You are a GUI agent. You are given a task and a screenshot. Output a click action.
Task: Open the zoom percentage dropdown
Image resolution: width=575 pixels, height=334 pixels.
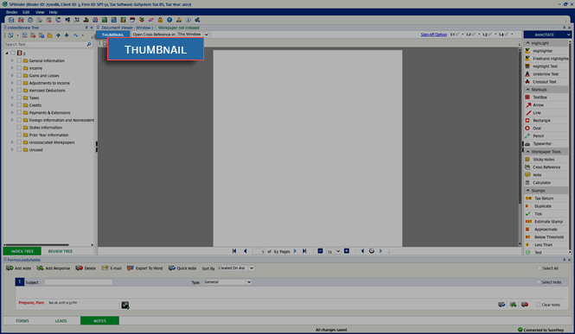point(338,251)
